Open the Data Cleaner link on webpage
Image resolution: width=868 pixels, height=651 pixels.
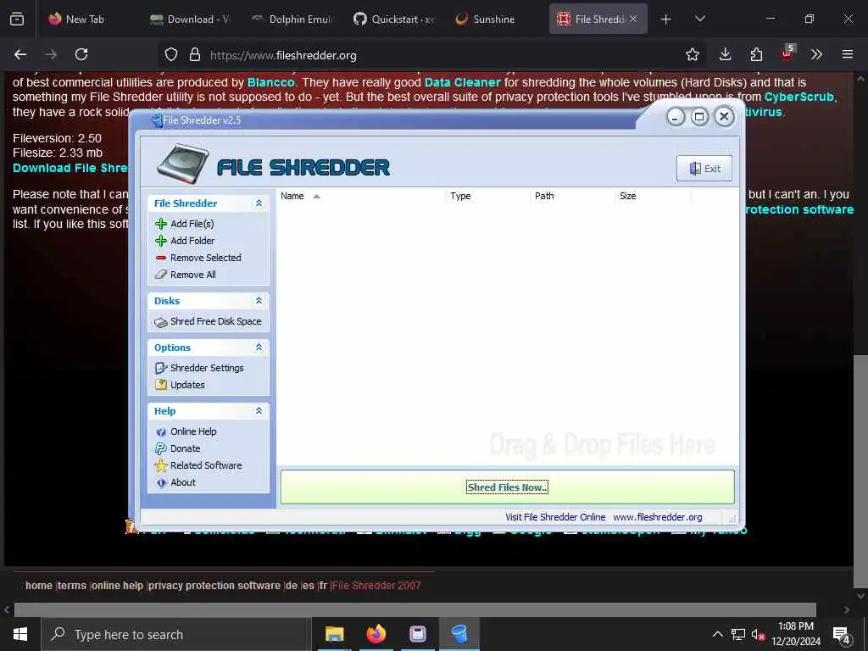pos(462,82)
